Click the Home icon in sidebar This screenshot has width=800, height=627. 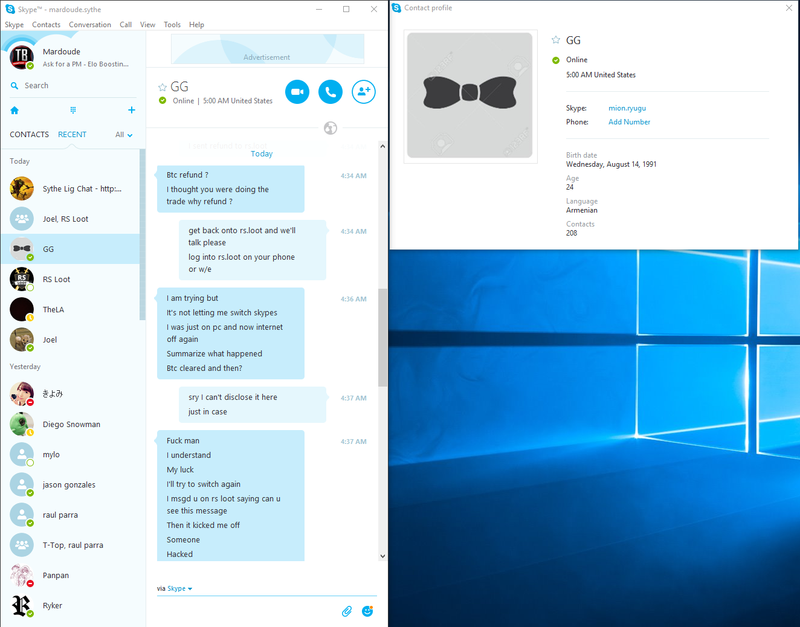pyautogui.click(x=15, y=110)
